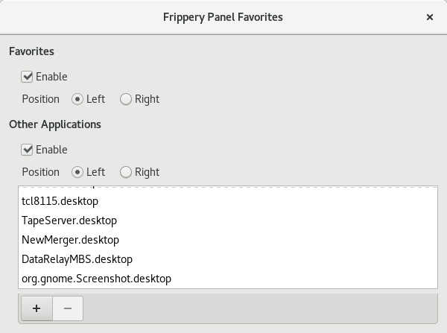Click the partially visible entry above tcl8115.desktop
This screenshot has width=447, height=333.
[x=74, y=186]
